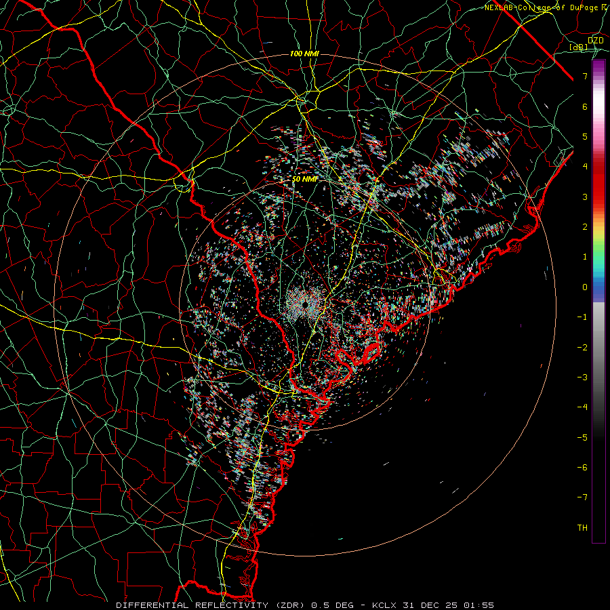Click the 5 value on the dB scale
This screenshot has height=610, width=610.
[585, 136]
